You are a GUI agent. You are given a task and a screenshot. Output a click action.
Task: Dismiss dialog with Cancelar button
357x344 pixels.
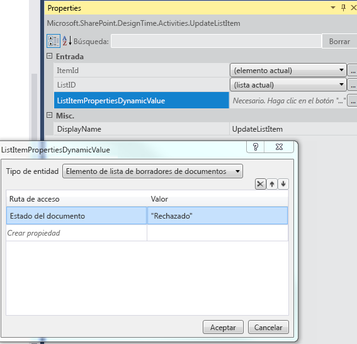pos(268,327)
